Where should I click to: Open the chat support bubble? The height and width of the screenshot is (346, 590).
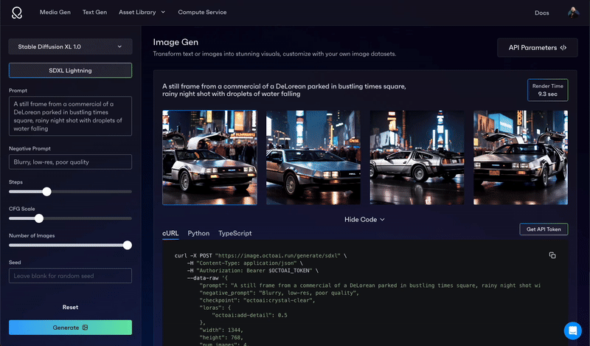point(572,330)
